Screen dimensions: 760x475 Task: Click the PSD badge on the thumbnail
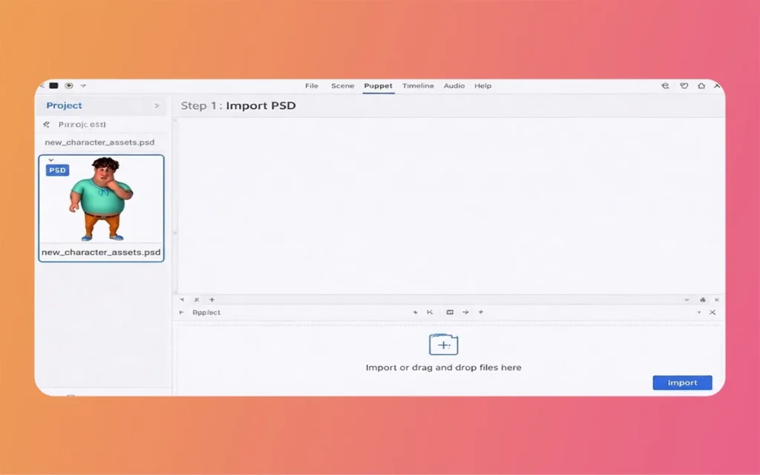coord(57,170)
